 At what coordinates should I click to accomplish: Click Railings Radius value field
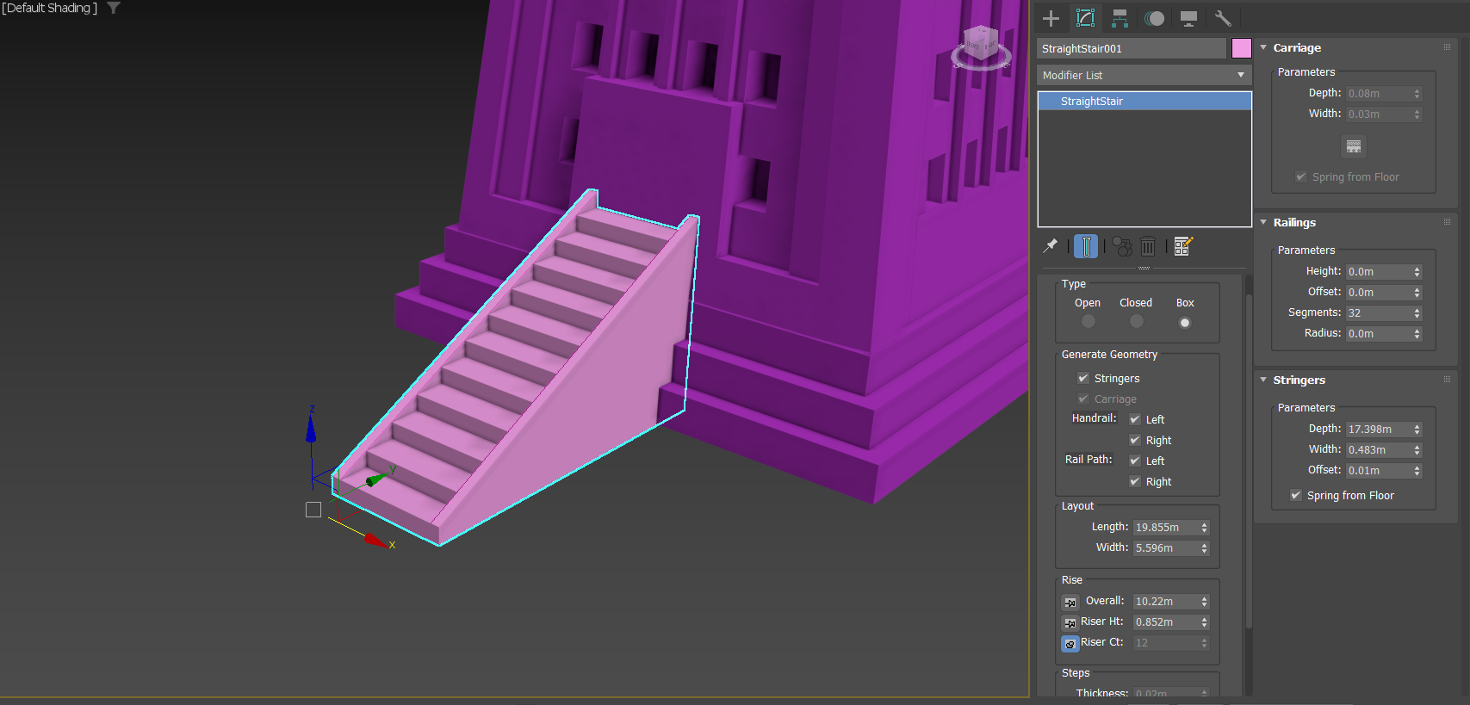click(x=1379, y=334)
